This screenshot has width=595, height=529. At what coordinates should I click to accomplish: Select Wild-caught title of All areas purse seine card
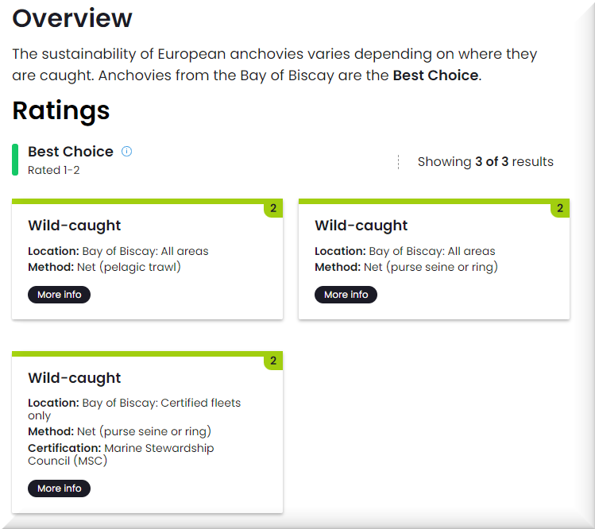tap(361, 226)
